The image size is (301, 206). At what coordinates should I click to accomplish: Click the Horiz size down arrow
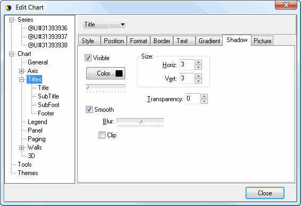(x=198, y=67)
